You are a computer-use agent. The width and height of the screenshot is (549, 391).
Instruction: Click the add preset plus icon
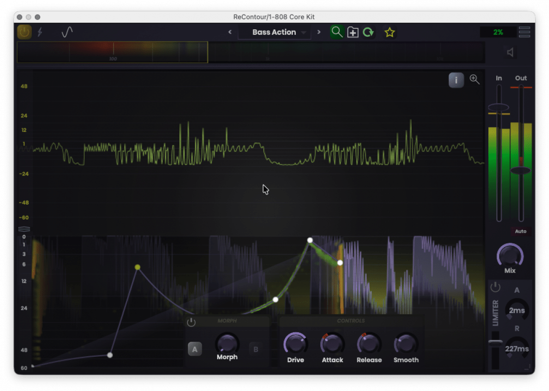tap(352, 32)
